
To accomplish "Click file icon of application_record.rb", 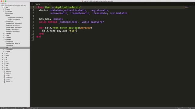I will pos(7,44).
